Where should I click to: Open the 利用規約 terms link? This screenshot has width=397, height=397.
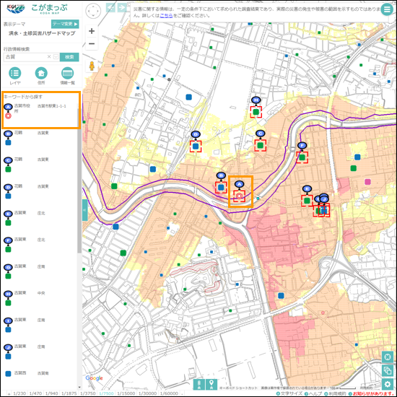[x=335, y=393]
